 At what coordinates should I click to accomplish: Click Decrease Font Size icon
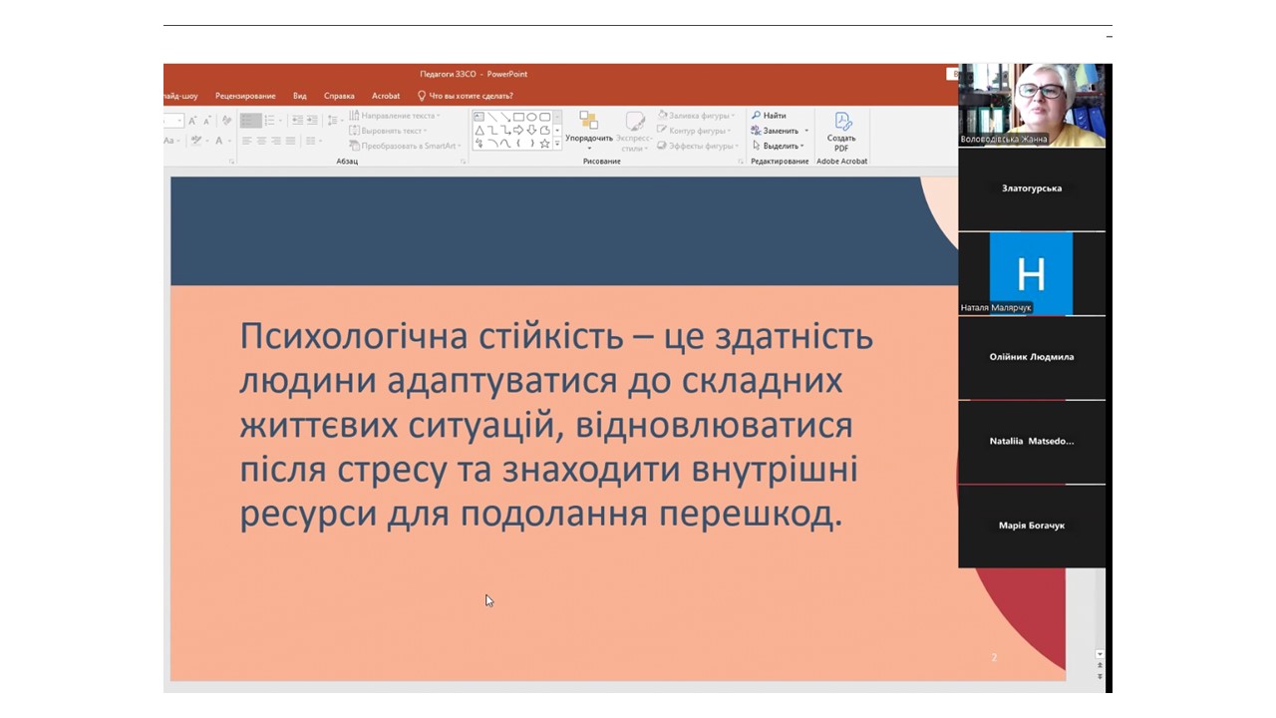tap(207, 120)
